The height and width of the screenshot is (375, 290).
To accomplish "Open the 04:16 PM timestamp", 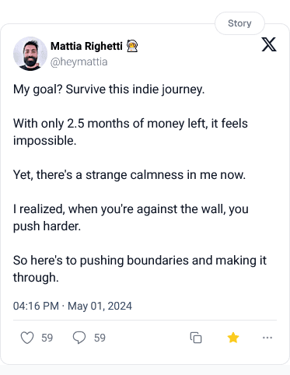I will pos(36,306).
